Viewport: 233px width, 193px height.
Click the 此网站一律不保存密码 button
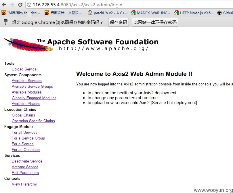155,22
